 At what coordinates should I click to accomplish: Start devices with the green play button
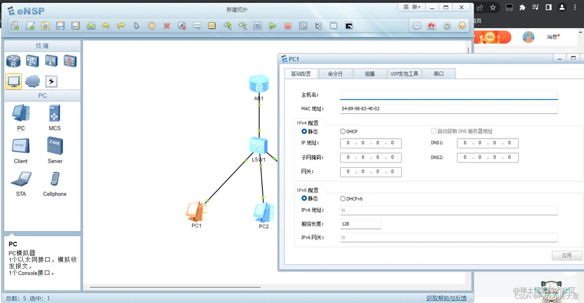click(273, 26)
